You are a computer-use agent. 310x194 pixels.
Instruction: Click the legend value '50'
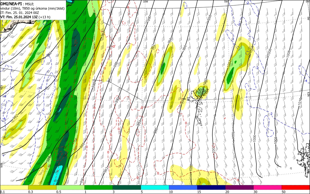284,192
